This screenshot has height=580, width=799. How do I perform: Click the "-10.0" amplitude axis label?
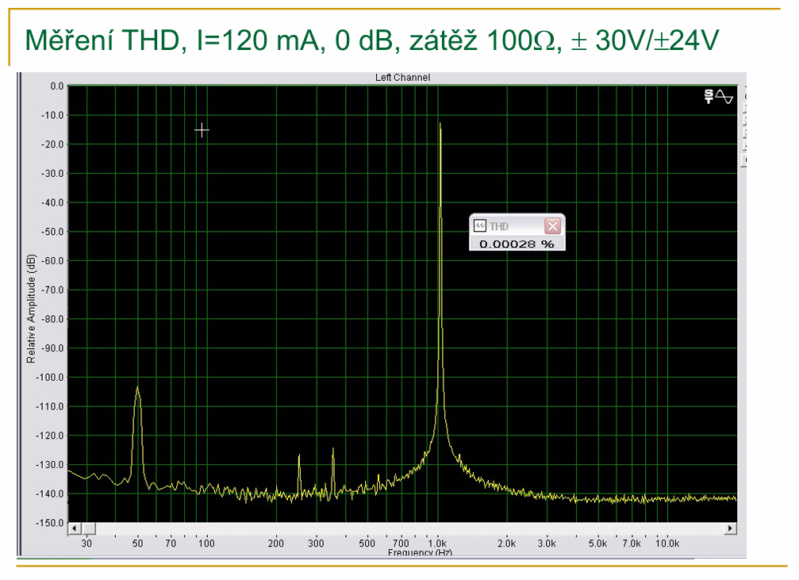pos(52,115)
